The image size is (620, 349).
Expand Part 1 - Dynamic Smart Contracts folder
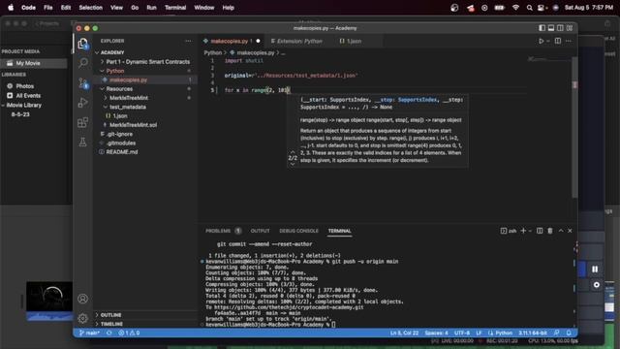click(147, 62)
